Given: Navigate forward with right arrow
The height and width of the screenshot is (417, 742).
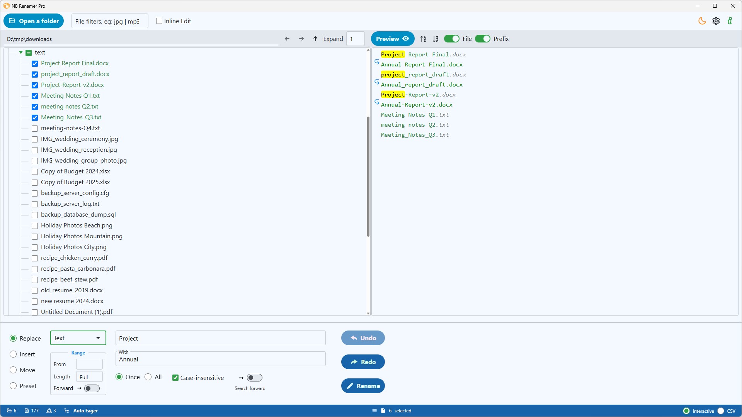Looking at the screenshot, I should [301, 39].
